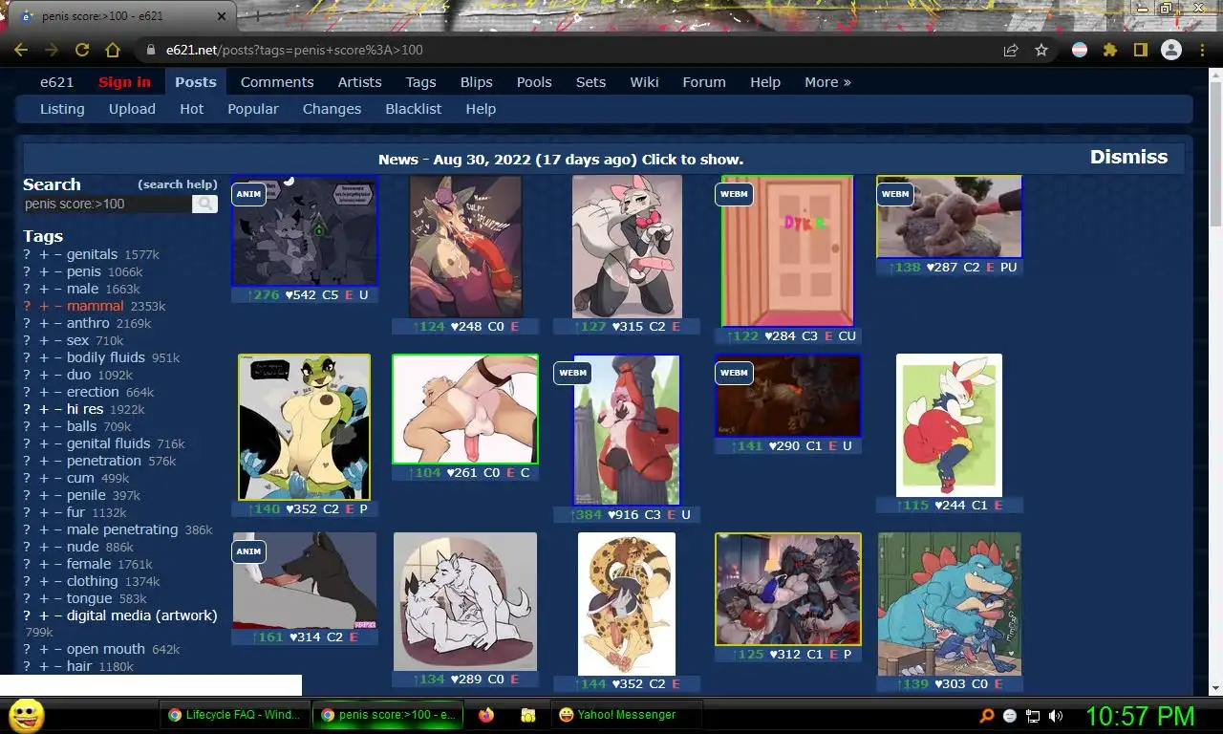This screenshot has height=734, width=1223.
Task: Click the 10:57 PM taskbar clock
Action: pos(1140,715)
